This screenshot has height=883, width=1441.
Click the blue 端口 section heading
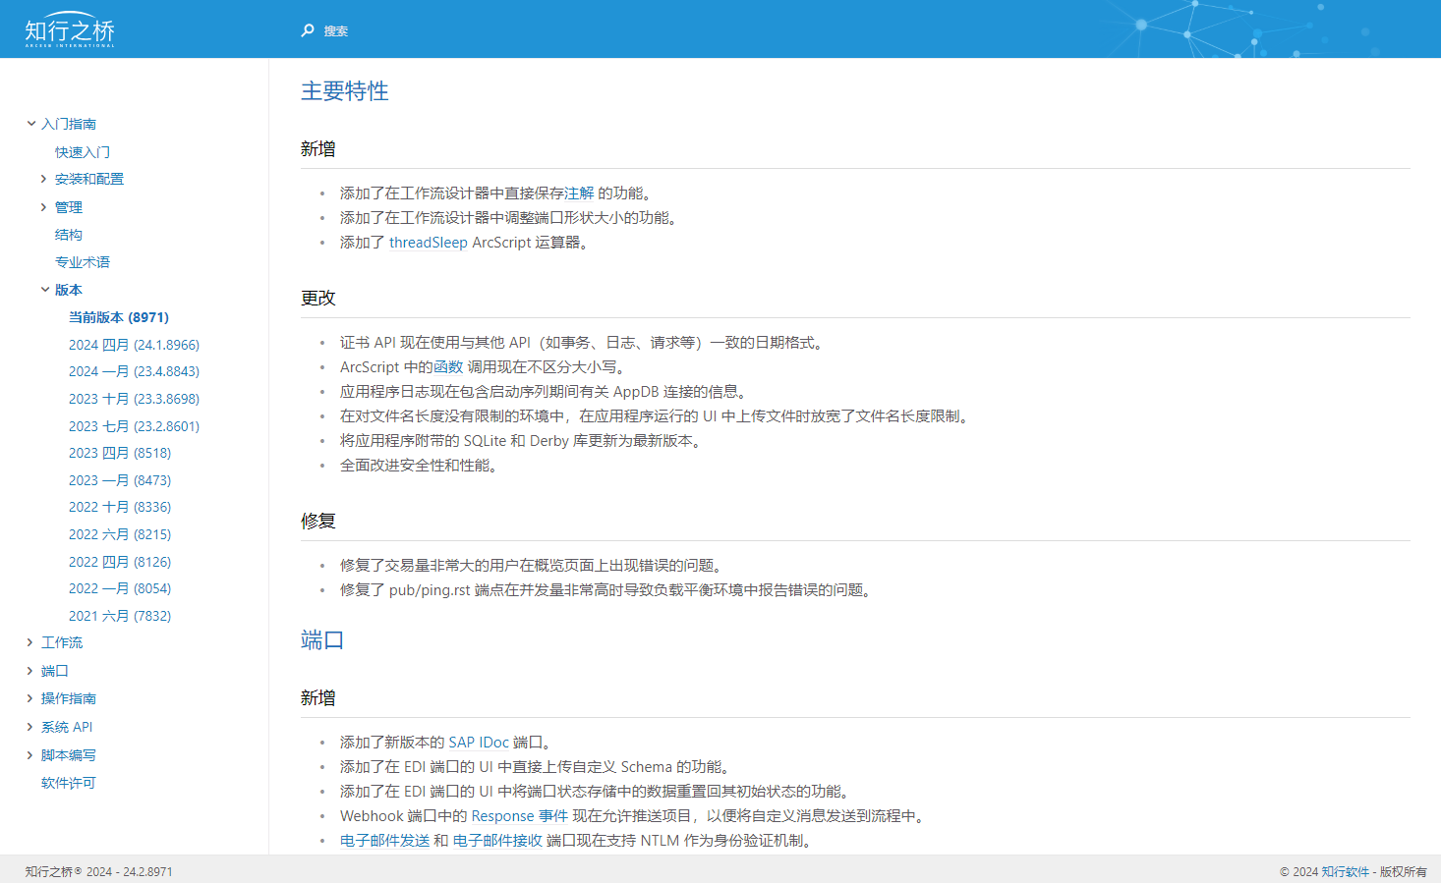pyautogui.click(x=322, y=640)
